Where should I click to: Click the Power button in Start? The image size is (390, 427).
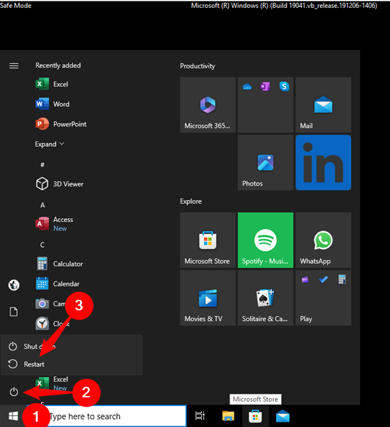14,392
